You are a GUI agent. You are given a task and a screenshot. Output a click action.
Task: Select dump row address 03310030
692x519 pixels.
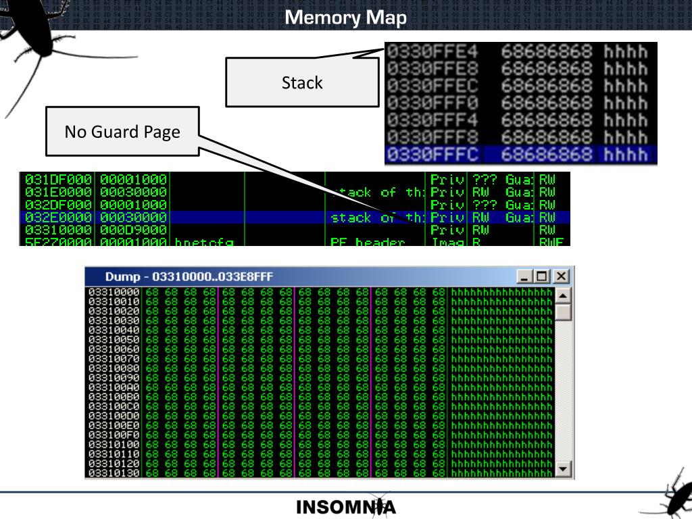pos(114,321)
